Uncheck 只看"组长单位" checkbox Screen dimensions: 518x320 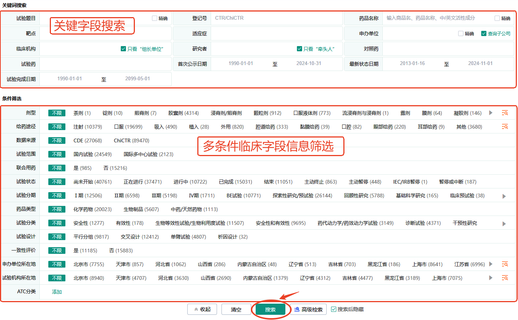(123, 49)
